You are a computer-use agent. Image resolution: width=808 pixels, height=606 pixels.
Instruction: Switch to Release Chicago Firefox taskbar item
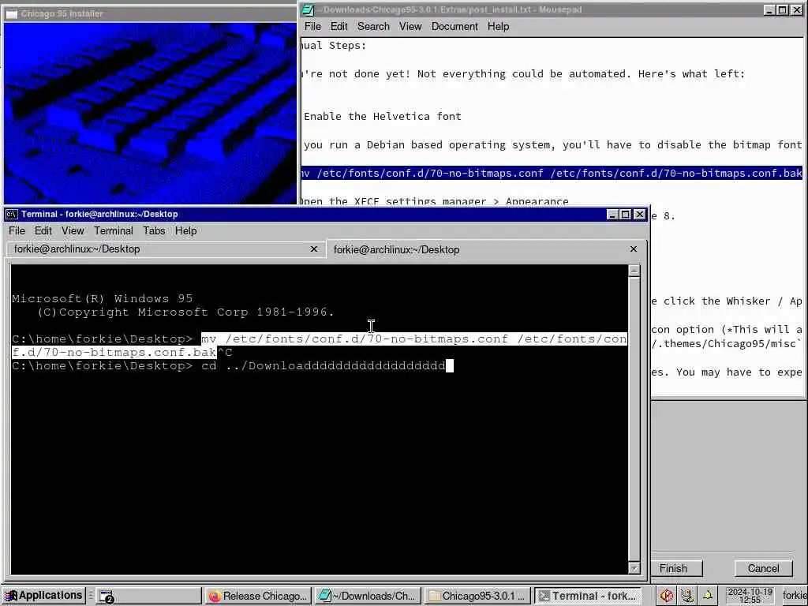[x=259, y=597]
